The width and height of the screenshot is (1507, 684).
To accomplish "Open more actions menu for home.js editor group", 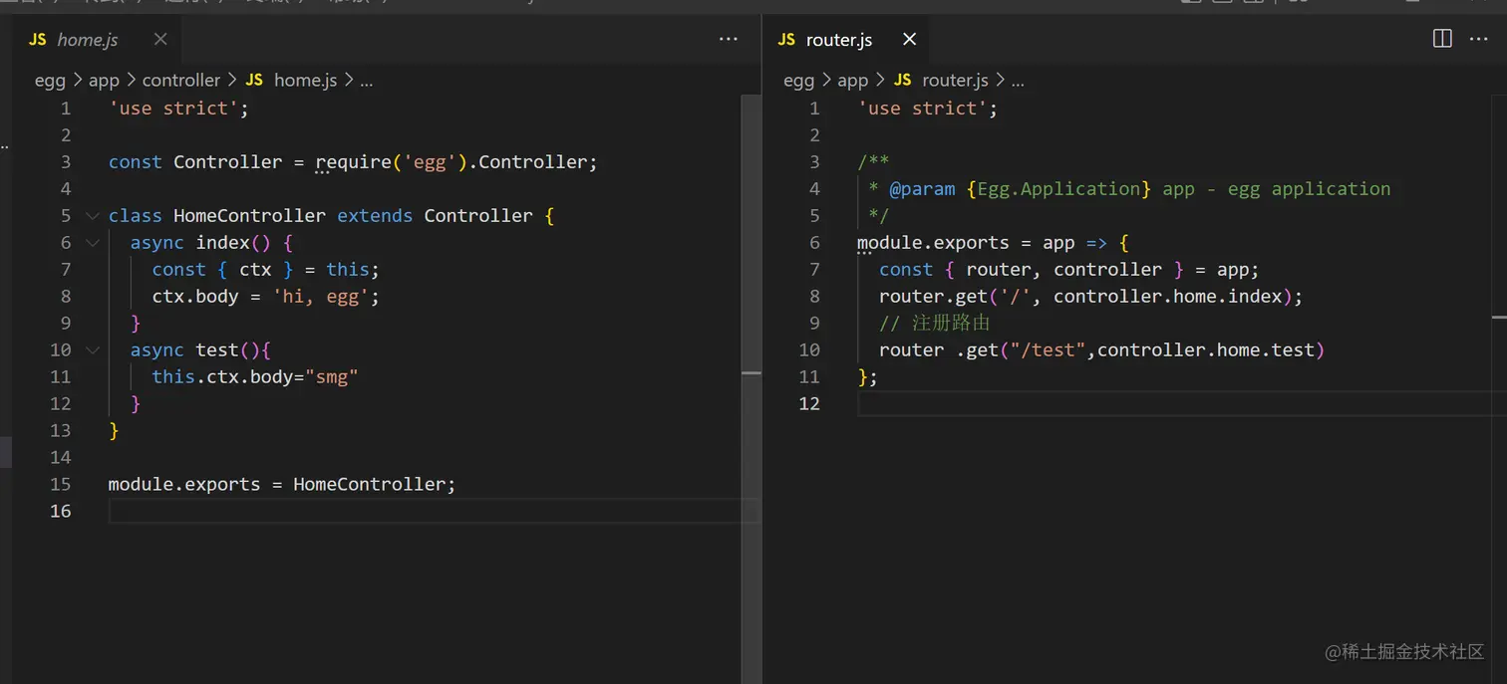I will [x=729, y=39].
